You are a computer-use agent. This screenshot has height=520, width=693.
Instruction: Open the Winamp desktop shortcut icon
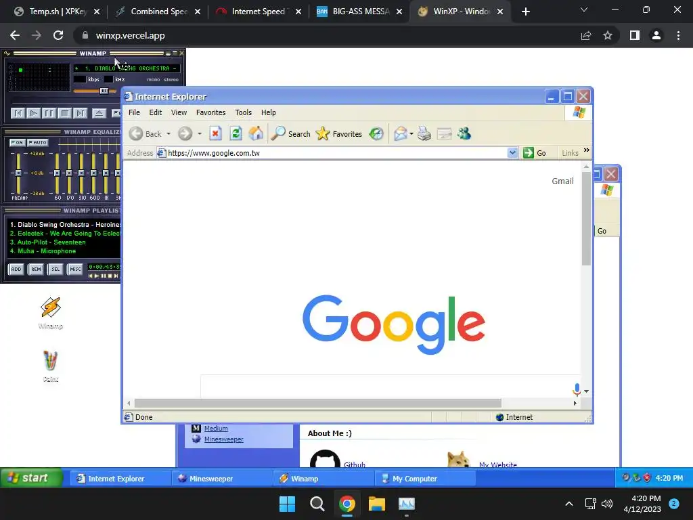click(50, 307)
